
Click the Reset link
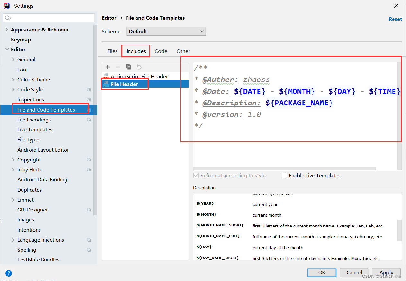[x=395, y=19]
